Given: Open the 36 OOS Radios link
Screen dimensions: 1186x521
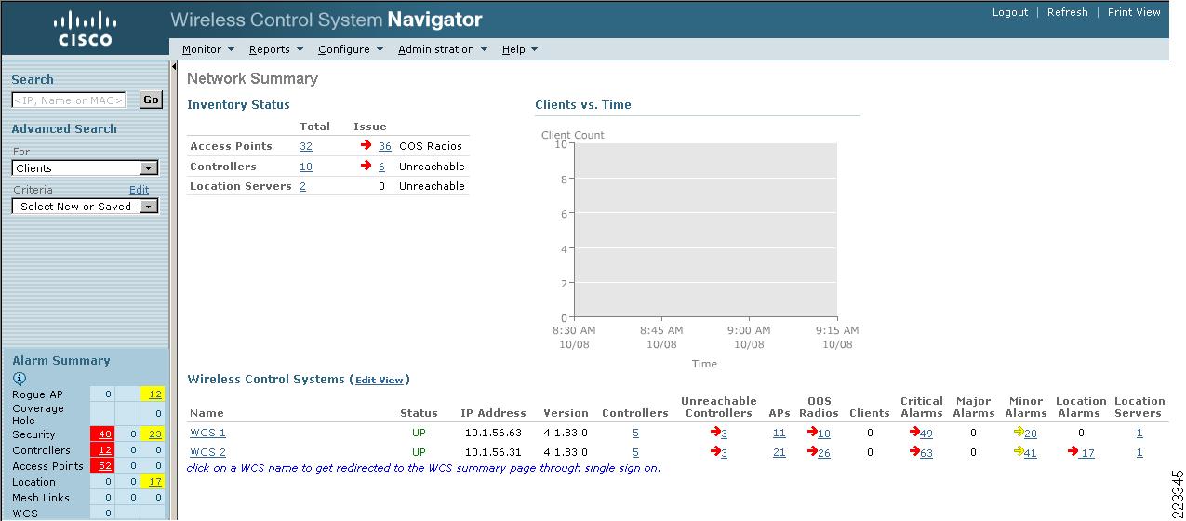Looking at the screenshot, I should coord(385,147).
